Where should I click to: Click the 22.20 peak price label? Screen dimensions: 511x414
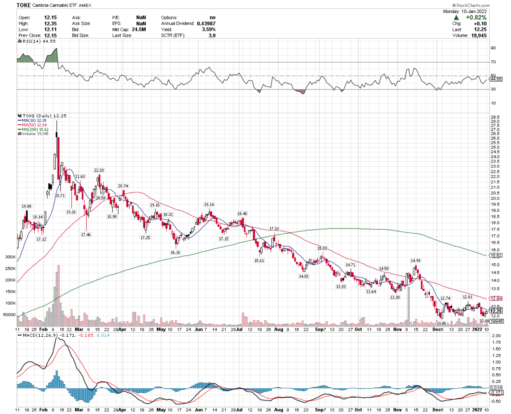[99, 170]
